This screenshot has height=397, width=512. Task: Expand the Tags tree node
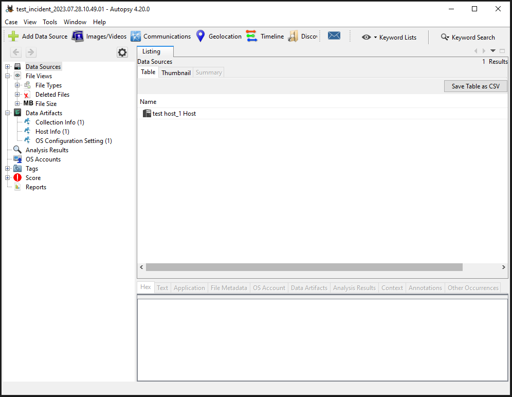[8, 169]
